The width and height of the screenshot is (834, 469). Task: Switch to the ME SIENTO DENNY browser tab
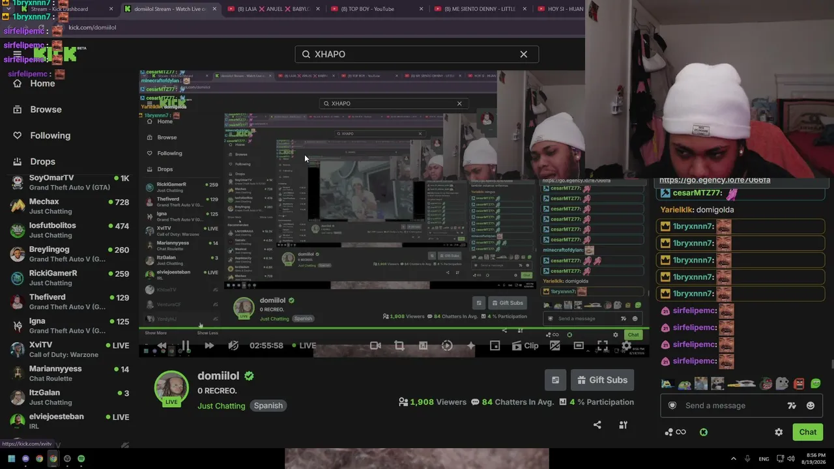pyautogui.click(x=481, y=9)
